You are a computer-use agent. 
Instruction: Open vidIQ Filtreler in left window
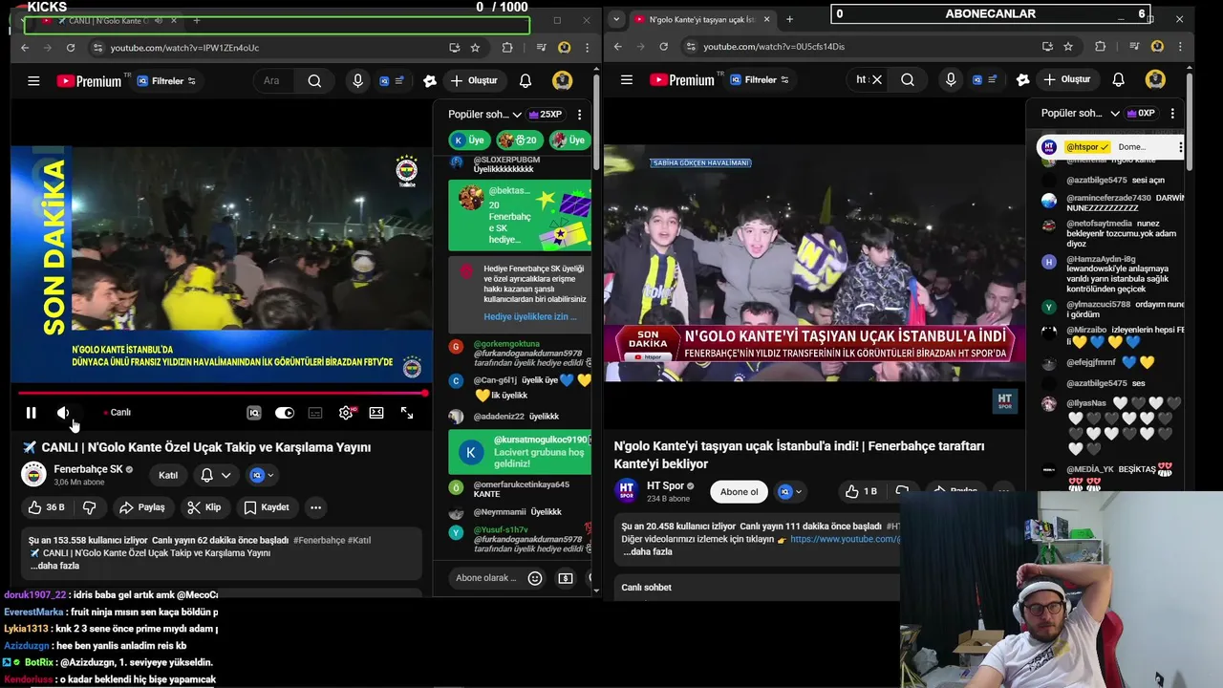pos(166,81)
